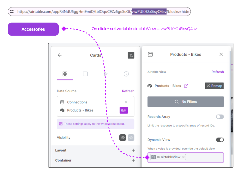Click the Connections database icon

[x=62, y=102]
